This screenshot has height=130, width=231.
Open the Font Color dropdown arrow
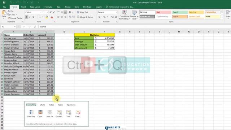click(55, 17)
